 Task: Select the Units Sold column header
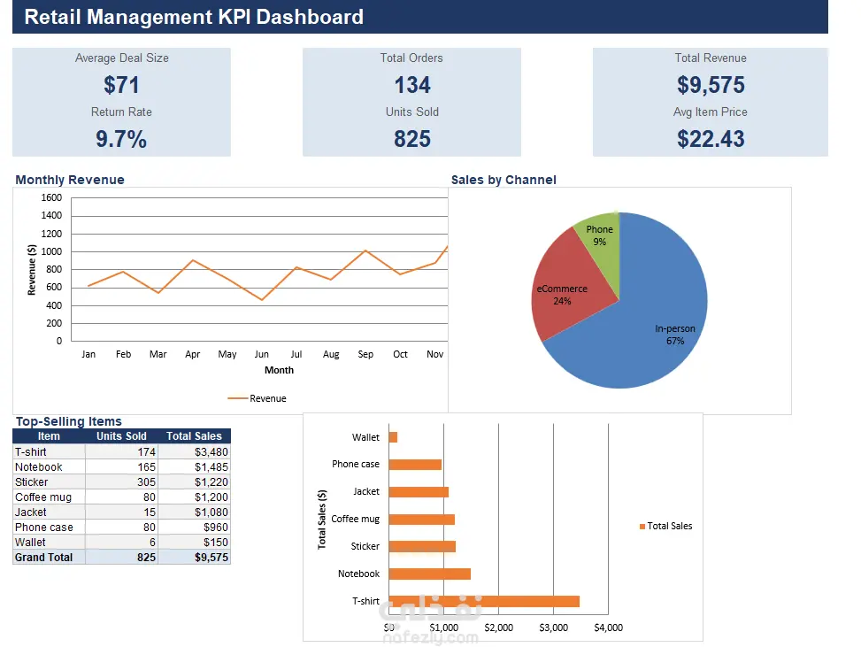121,436
